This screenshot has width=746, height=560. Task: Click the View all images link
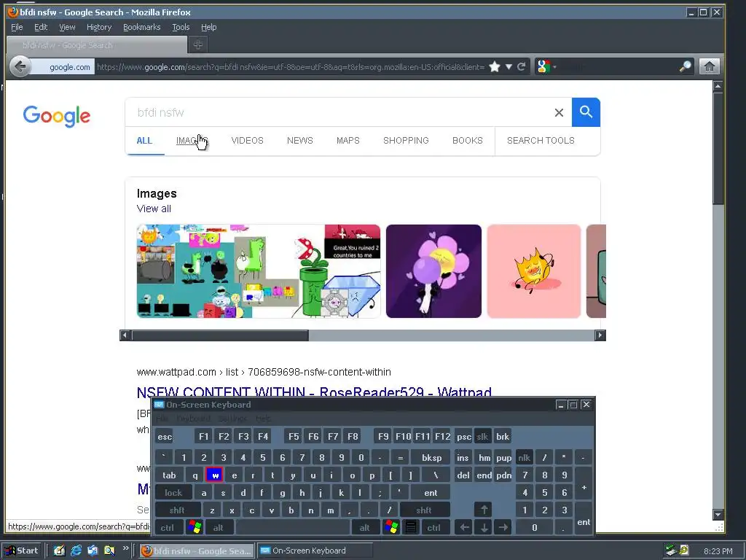(154, 209)
